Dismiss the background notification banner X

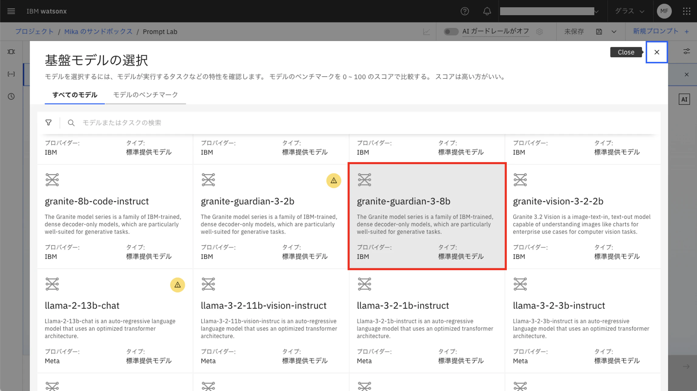coord(686,74)
